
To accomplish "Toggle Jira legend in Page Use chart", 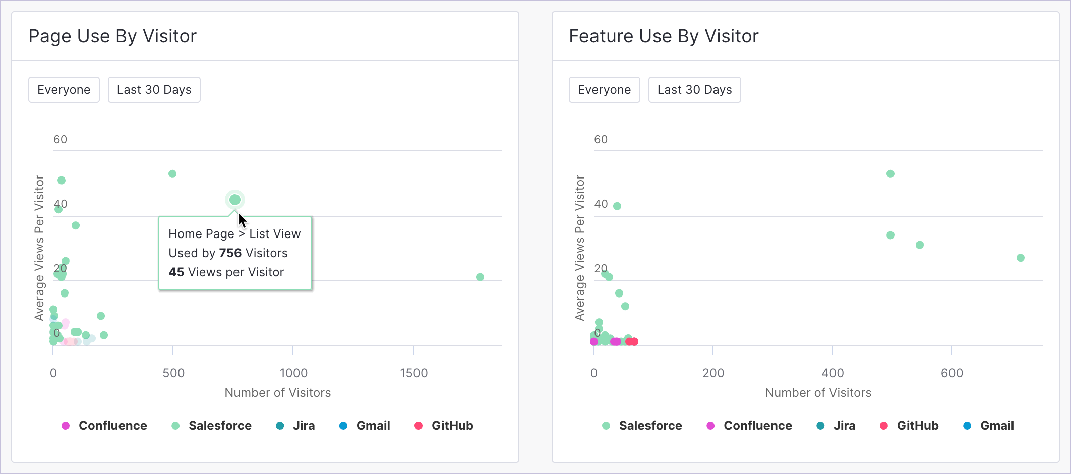I will click(296, 426).
